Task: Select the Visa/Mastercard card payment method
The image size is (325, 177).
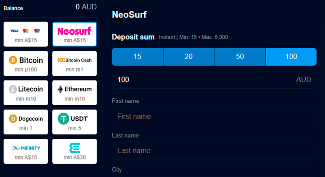Action: pyautogui.click(x=26, y=34)
